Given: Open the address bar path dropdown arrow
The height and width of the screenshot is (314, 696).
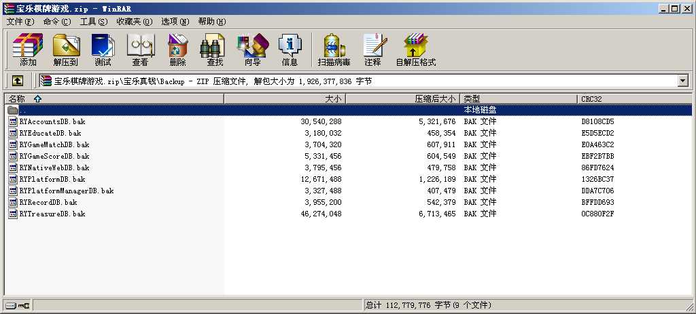Looking at the screenshot, I should 682,81.
